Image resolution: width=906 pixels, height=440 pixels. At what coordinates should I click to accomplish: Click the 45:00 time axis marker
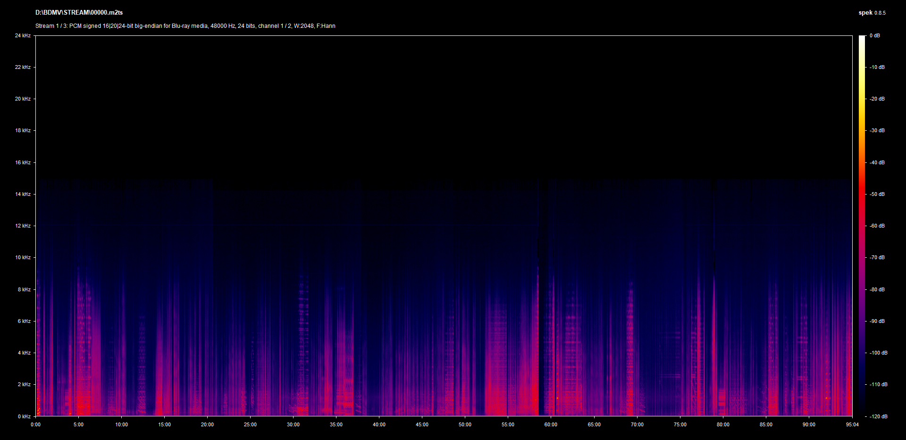click(422, 424)
